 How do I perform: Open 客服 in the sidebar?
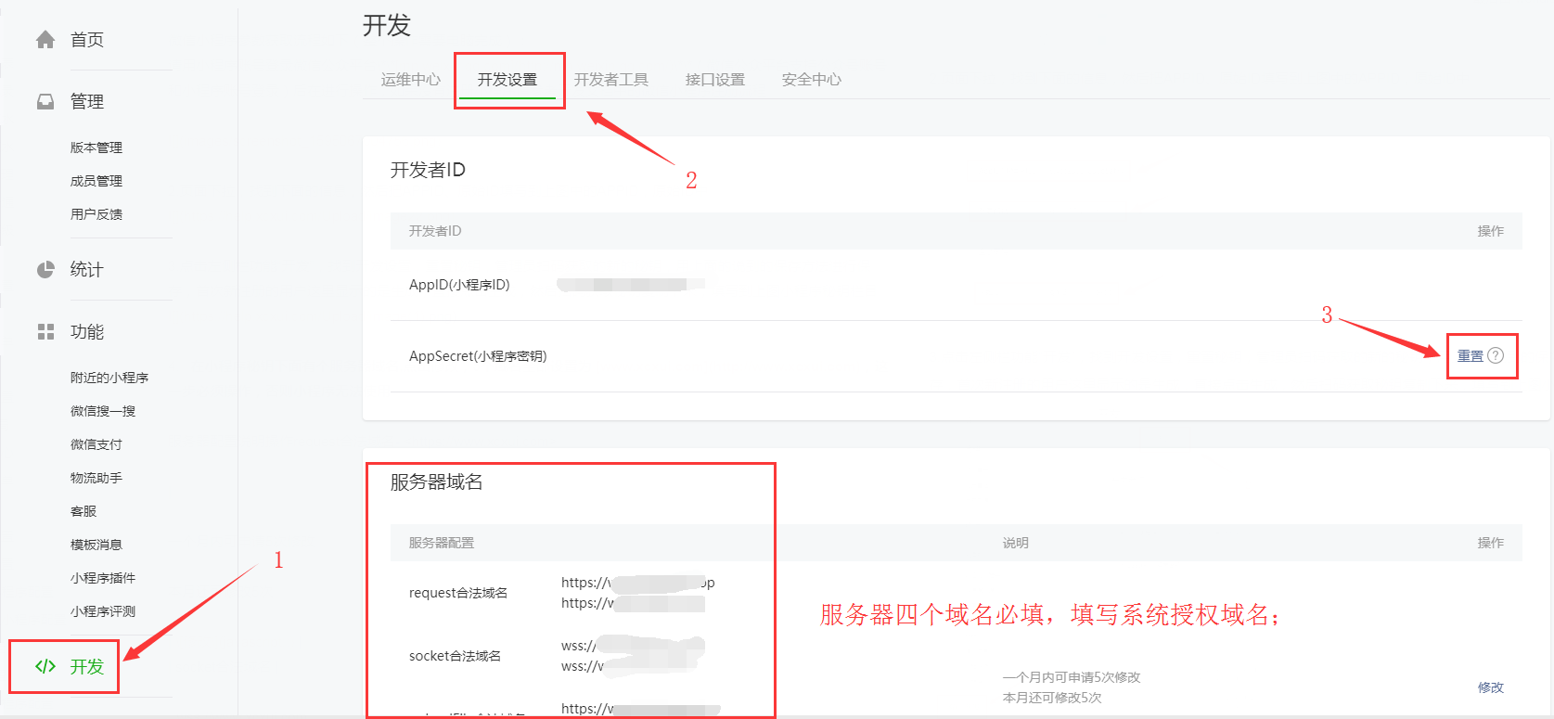coord(83,511)
